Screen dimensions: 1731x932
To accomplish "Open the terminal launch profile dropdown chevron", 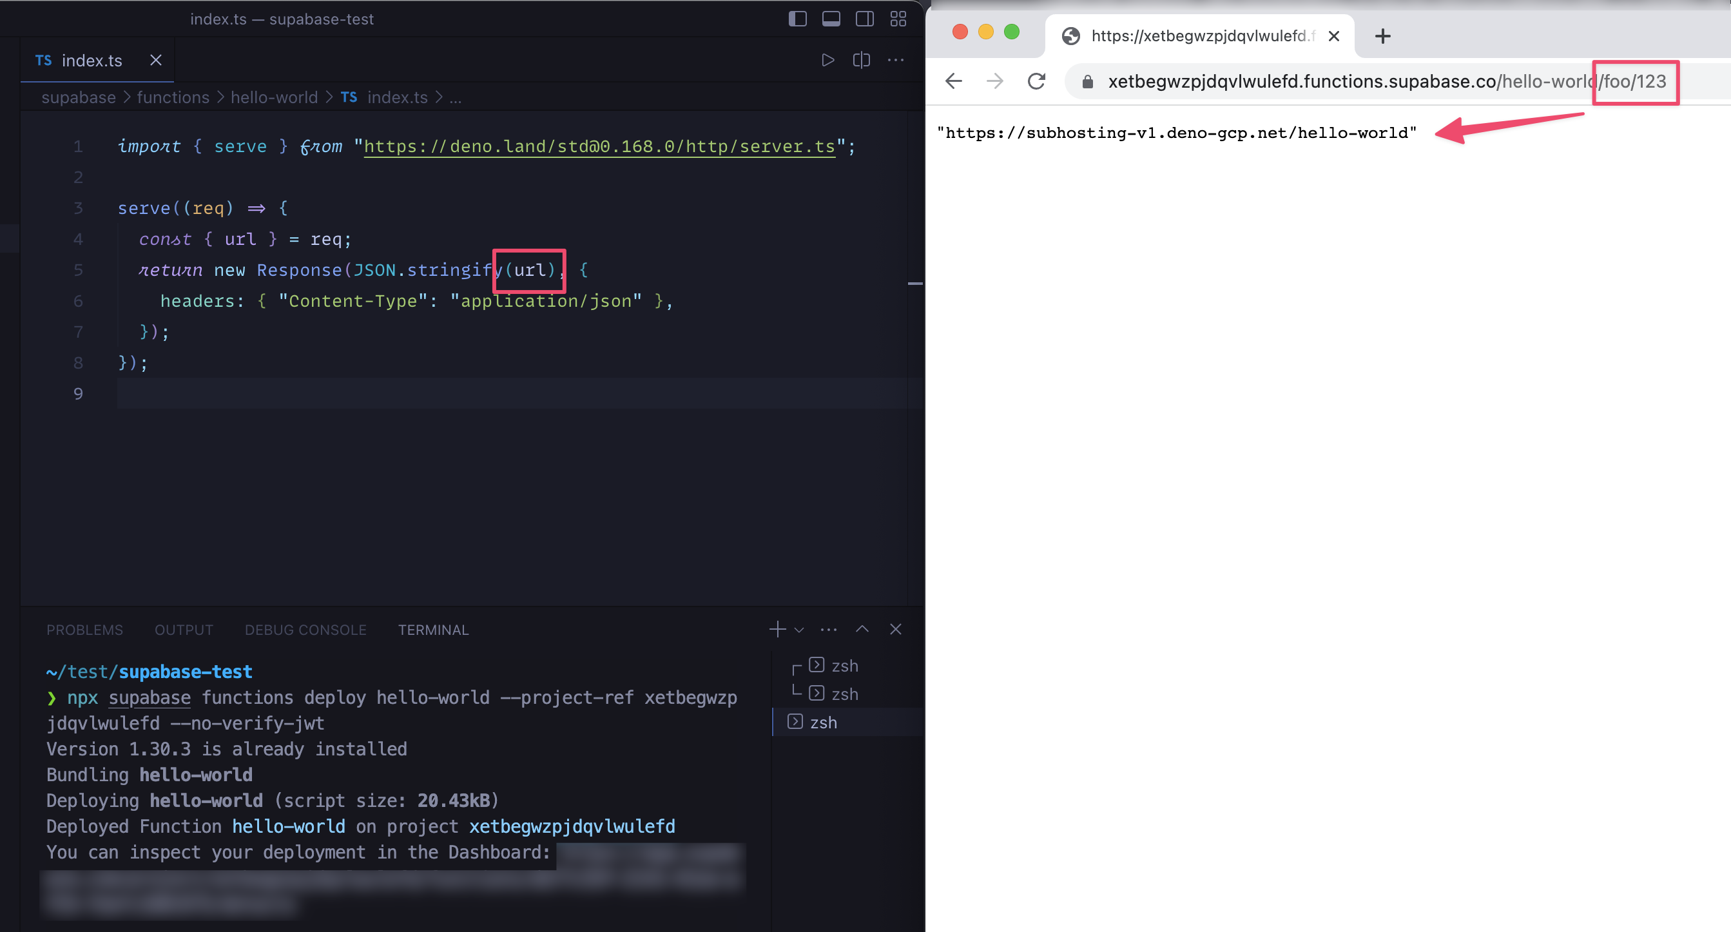I will (x=798, y=630).
